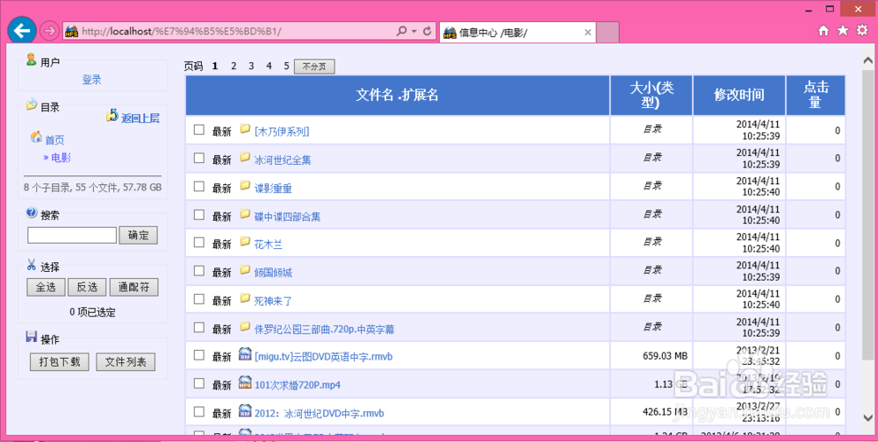Click the MP4 file icon for 101次求婚
The width and height of the screenshot is (878, 442).
point(245,382)
